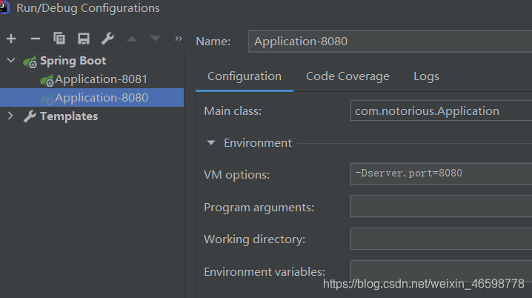Click the 'Name:' label

[x=213, y=42]
